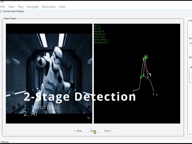Open the Help menu
This screenshot has height=144, width=192.
pyautogui.click(x=62, y=7)
